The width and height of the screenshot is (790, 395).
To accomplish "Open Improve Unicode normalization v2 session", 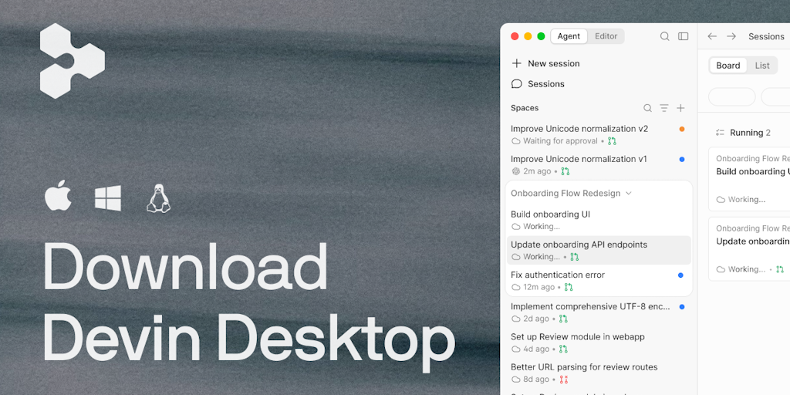I will pos(599,134).
